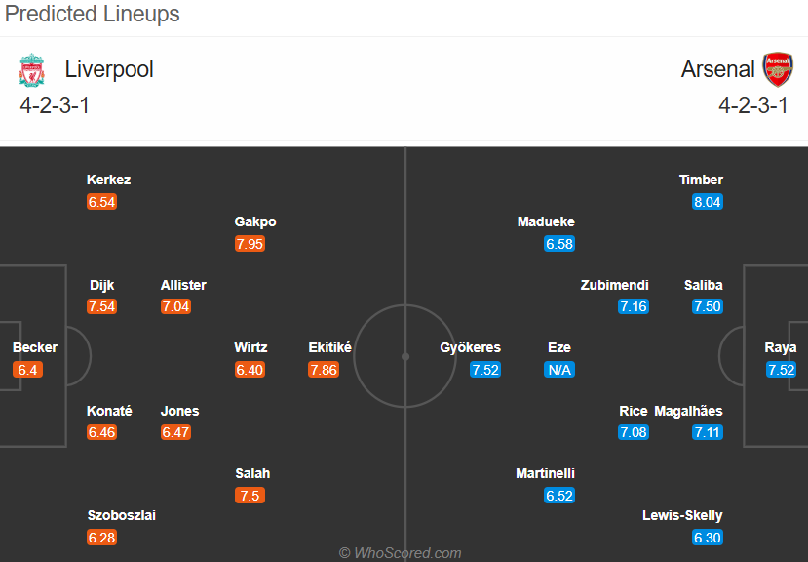Screen dimensions: 808x562
Task: Select Szoboszlai's 6.28 rating badge
Action: click(x=102, y=538)
